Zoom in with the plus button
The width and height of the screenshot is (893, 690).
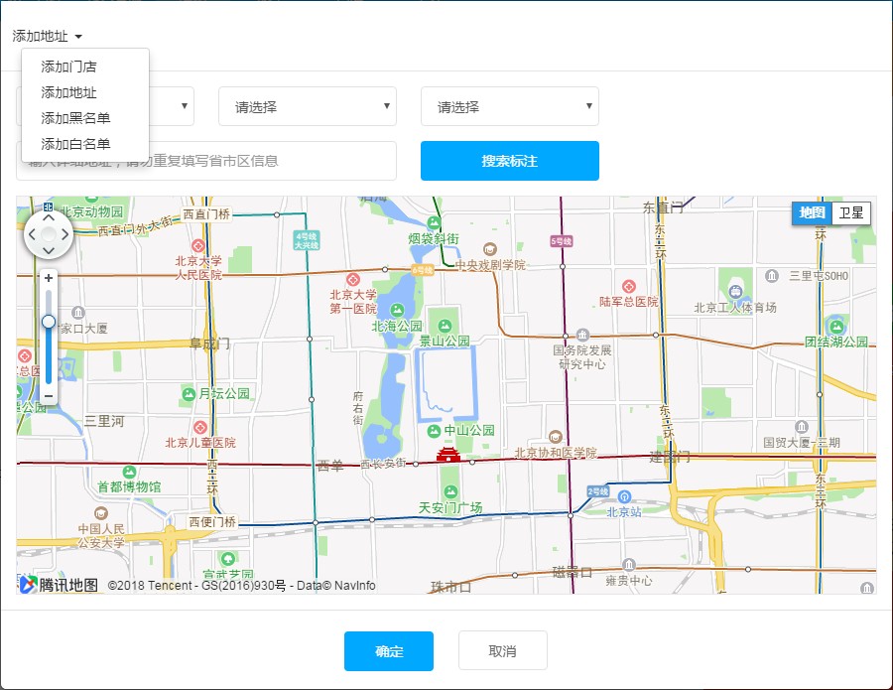pos(49,278)
